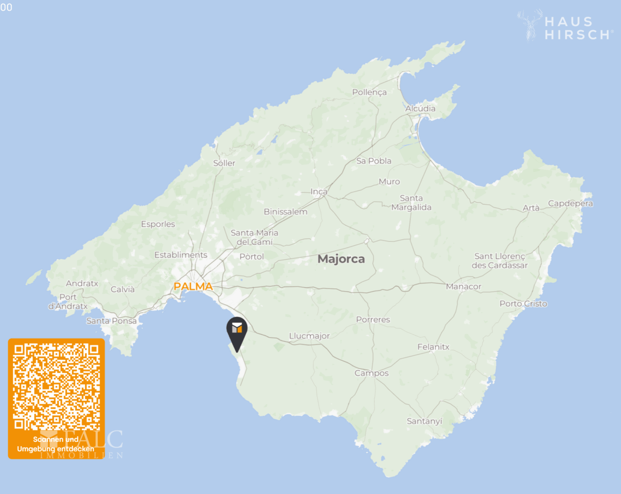
Task: Select the Santa Ponsa label
Action: [112, 321]
